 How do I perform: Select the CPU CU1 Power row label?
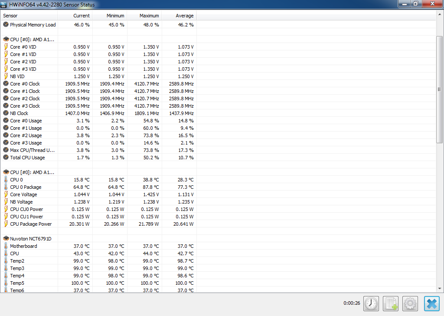tap(26, 217)
